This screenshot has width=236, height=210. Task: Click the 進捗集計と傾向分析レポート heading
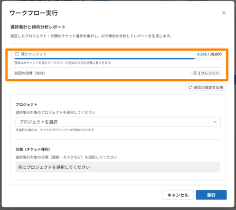(x=38, y=27)
